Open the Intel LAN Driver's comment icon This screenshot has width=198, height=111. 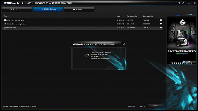161,28
